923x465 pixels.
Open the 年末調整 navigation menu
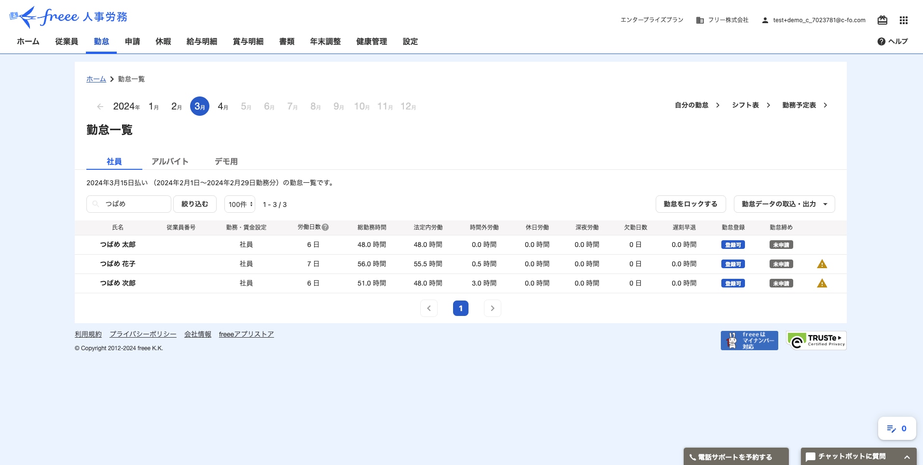point(325,41)
